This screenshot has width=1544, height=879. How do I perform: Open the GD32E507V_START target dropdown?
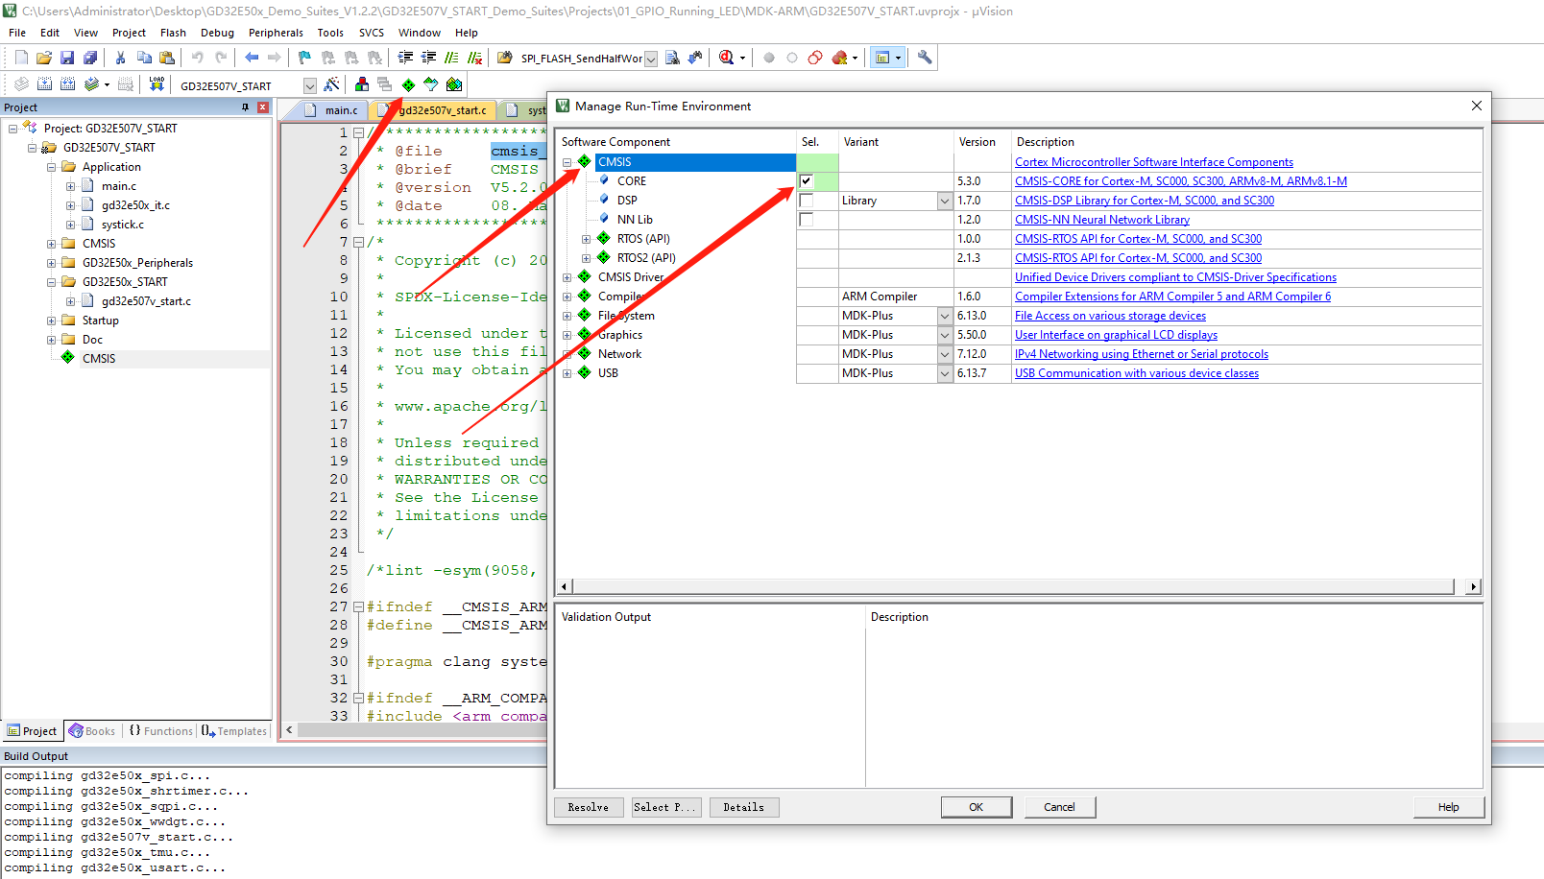(309, 85)
